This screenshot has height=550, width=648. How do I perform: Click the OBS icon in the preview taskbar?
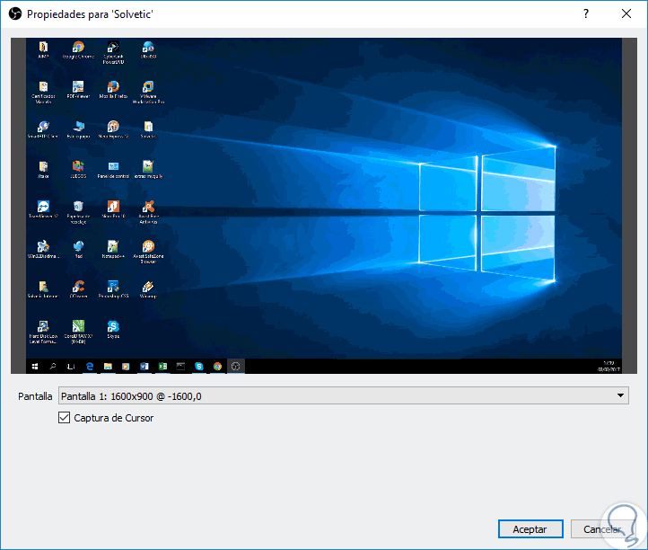tap(235, 367)
